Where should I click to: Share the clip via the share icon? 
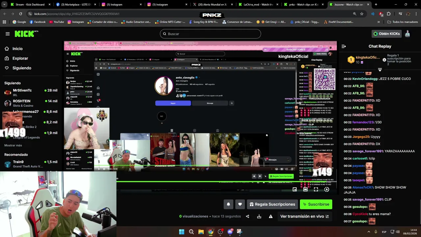248,216
